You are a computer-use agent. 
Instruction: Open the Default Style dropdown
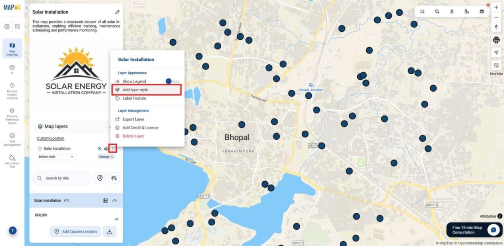[56, 157]
